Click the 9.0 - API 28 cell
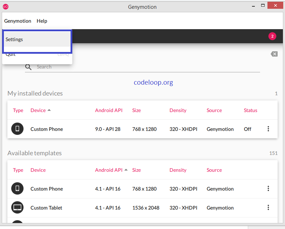Image resolution: width=285 pixels, height=229 pixels. (108, 129)
